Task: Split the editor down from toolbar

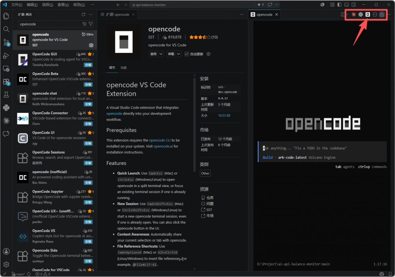Action: pyautogui.click(x=375, y=14)
